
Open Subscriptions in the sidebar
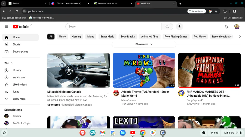[20, 51]
